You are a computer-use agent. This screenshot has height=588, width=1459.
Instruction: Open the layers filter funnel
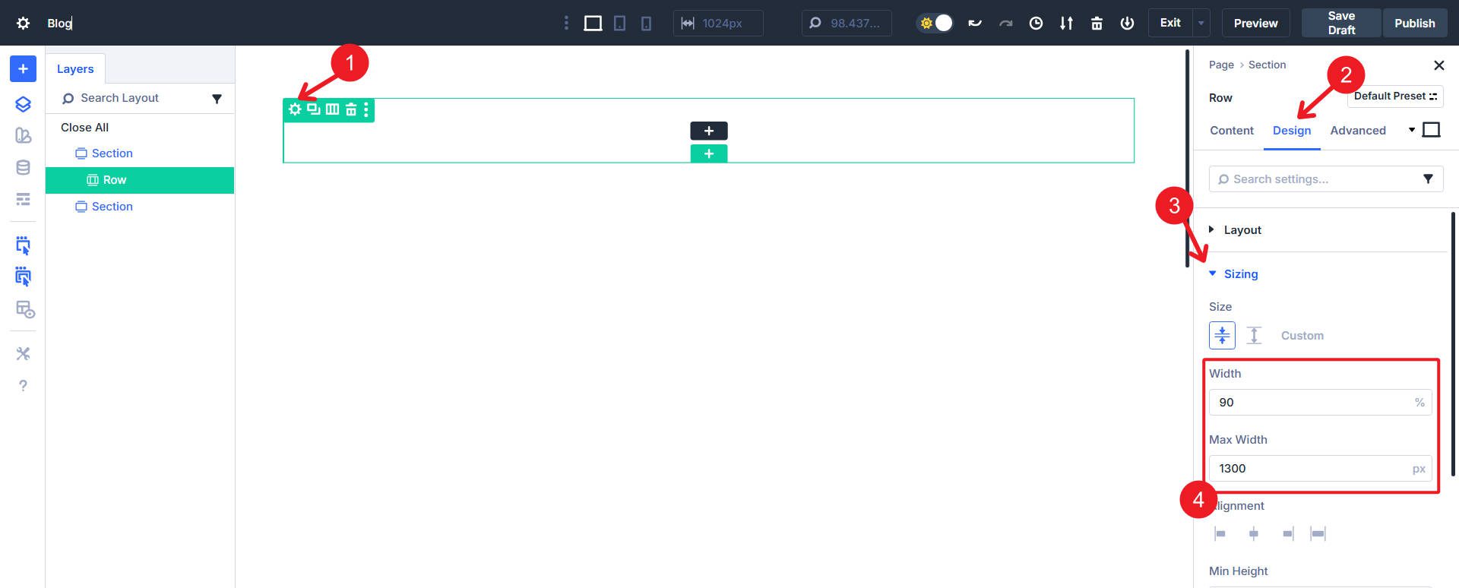[x=217, y=99]
